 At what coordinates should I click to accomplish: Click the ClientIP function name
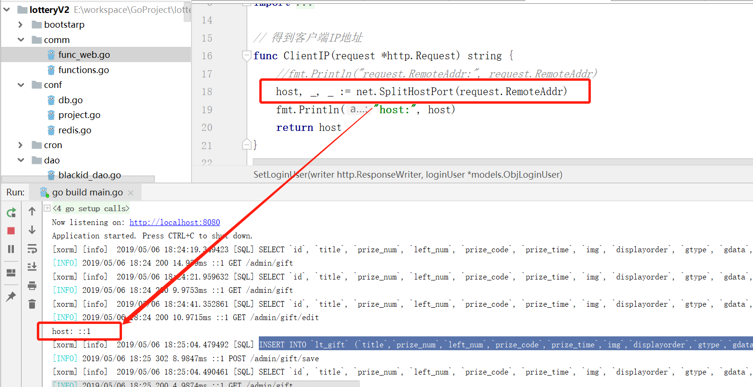click(306, 56)
